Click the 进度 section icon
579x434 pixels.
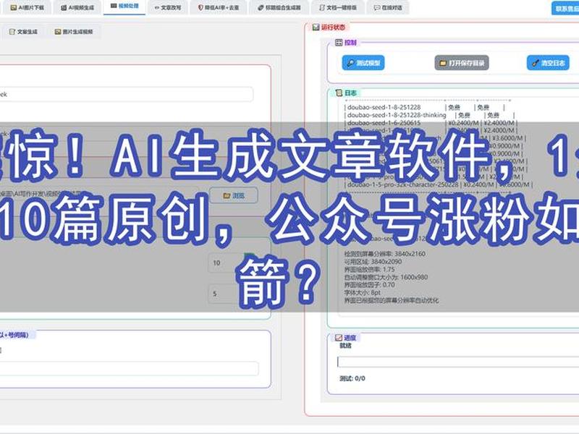coord(338,338)
